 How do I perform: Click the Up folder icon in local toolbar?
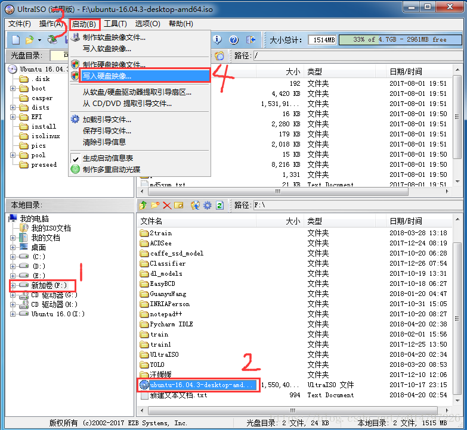(x=143, y=205)
